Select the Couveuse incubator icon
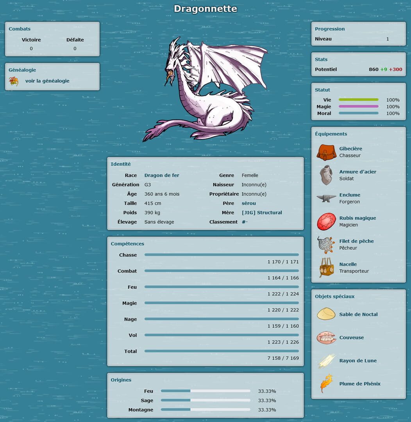The height and width of the screenshot is (422, 411). [x=326, y=337]
